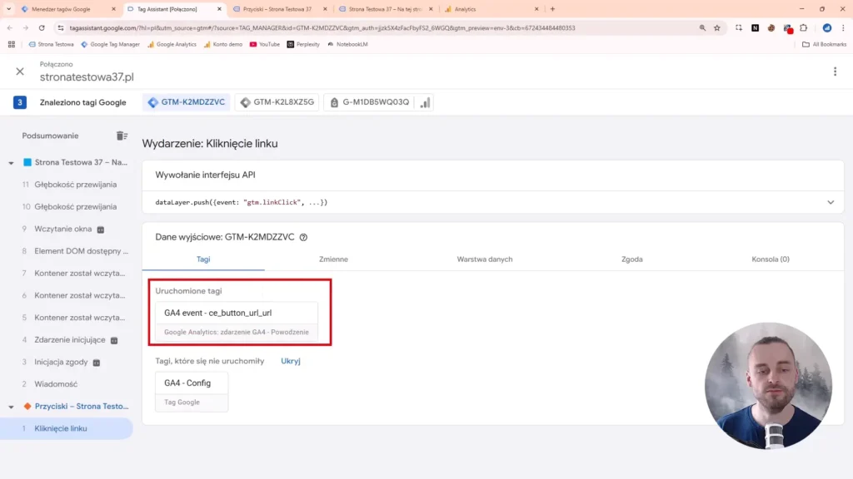Open the Strona Testowa bookmark
Viewport: 853px width, 479px height.
51,45
